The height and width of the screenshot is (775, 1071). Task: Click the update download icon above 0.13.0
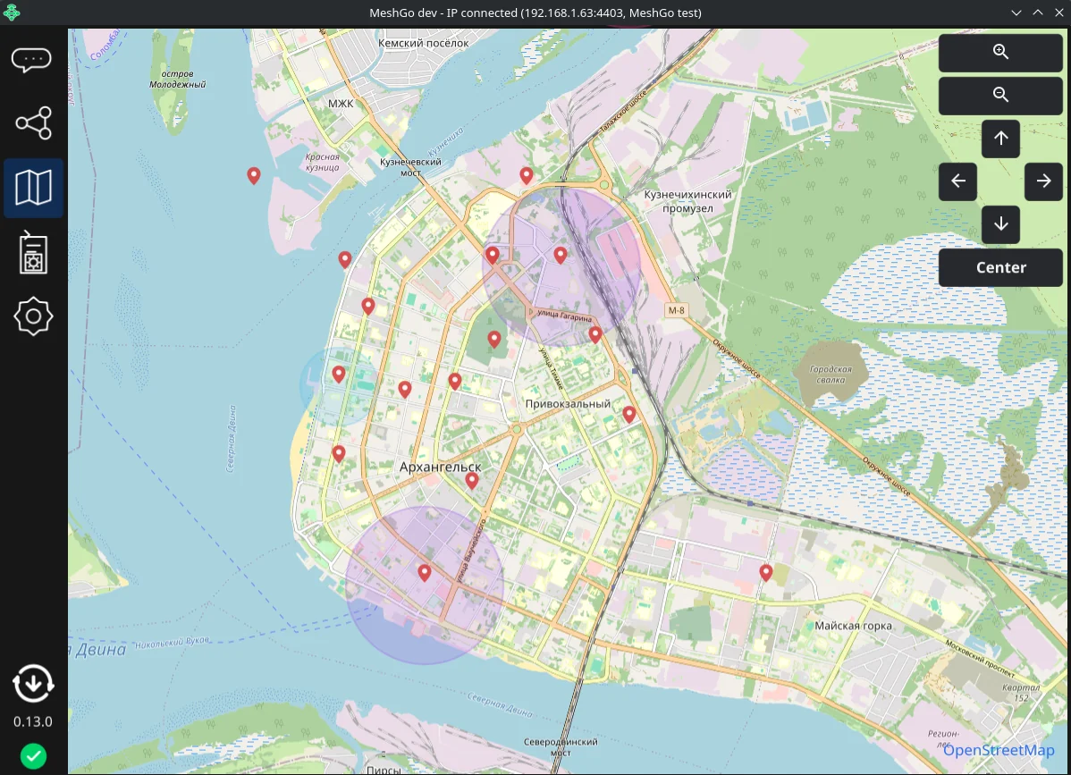(x=33, y=683)
